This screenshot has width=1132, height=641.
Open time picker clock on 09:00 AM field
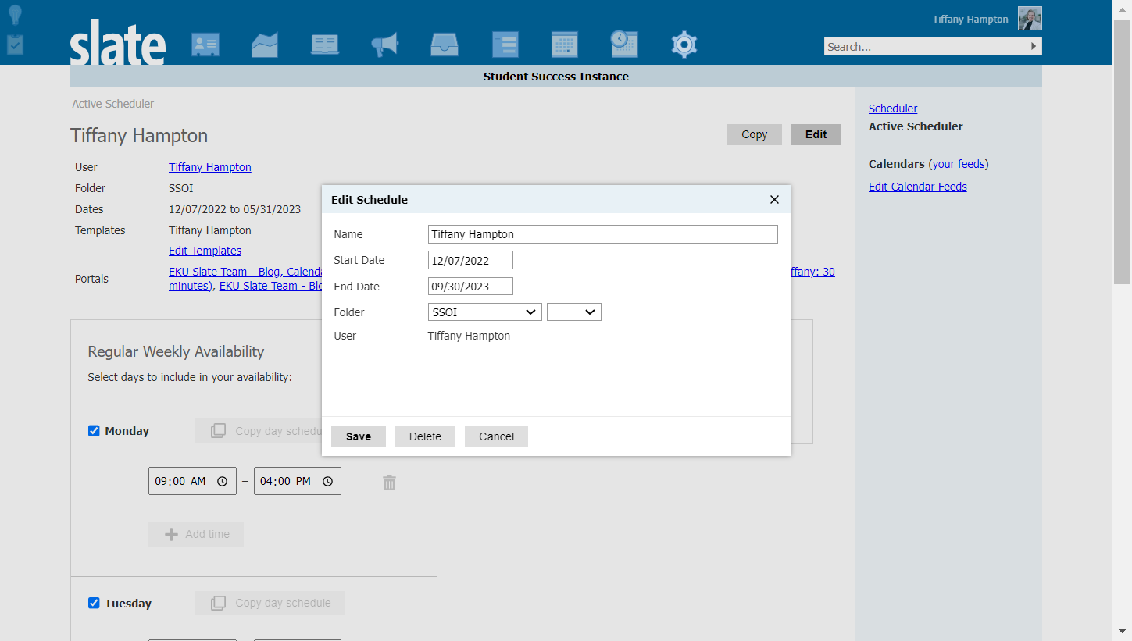click(223, 482)
